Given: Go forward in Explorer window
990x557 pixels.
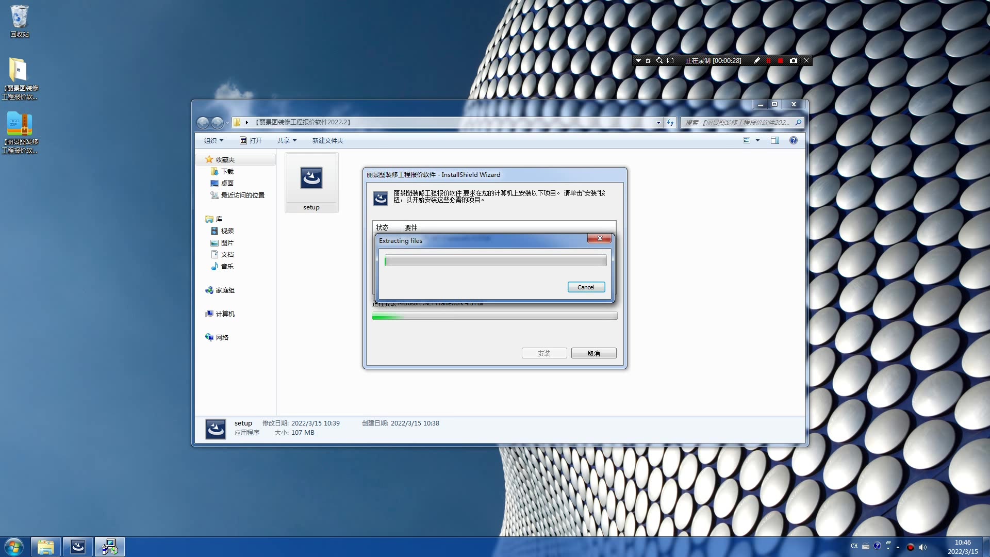Looking at the screenshot, I should coord(217,122).
